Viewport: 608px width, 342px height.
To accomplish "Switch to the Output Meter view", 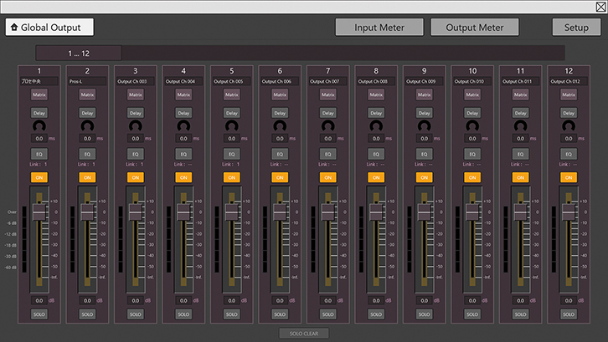I will click(474, 28).
